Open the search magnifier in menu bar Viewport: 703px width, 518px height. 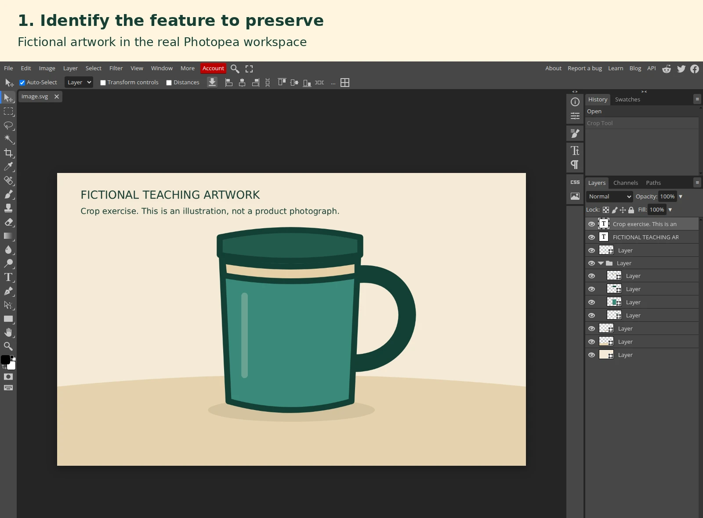[235, 69]
